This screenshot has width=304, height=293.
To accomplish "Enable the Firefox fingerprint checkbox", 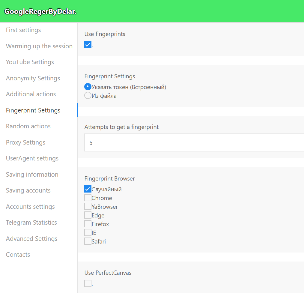I will pyautogui.click(x=88, y=224).
